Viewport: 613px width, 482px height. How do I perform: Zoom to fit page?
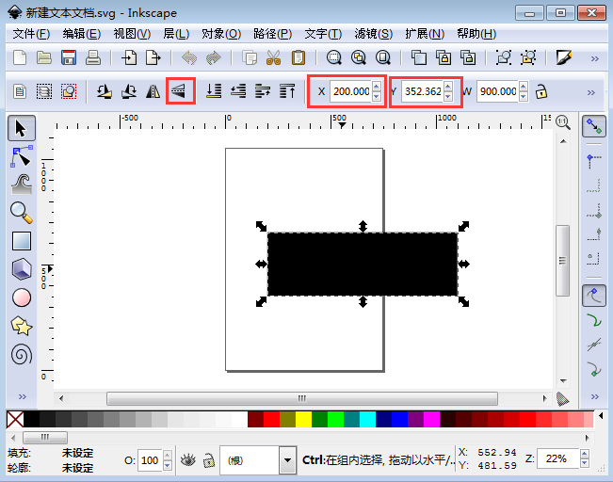pyautogui.click(x=383, y=57)
